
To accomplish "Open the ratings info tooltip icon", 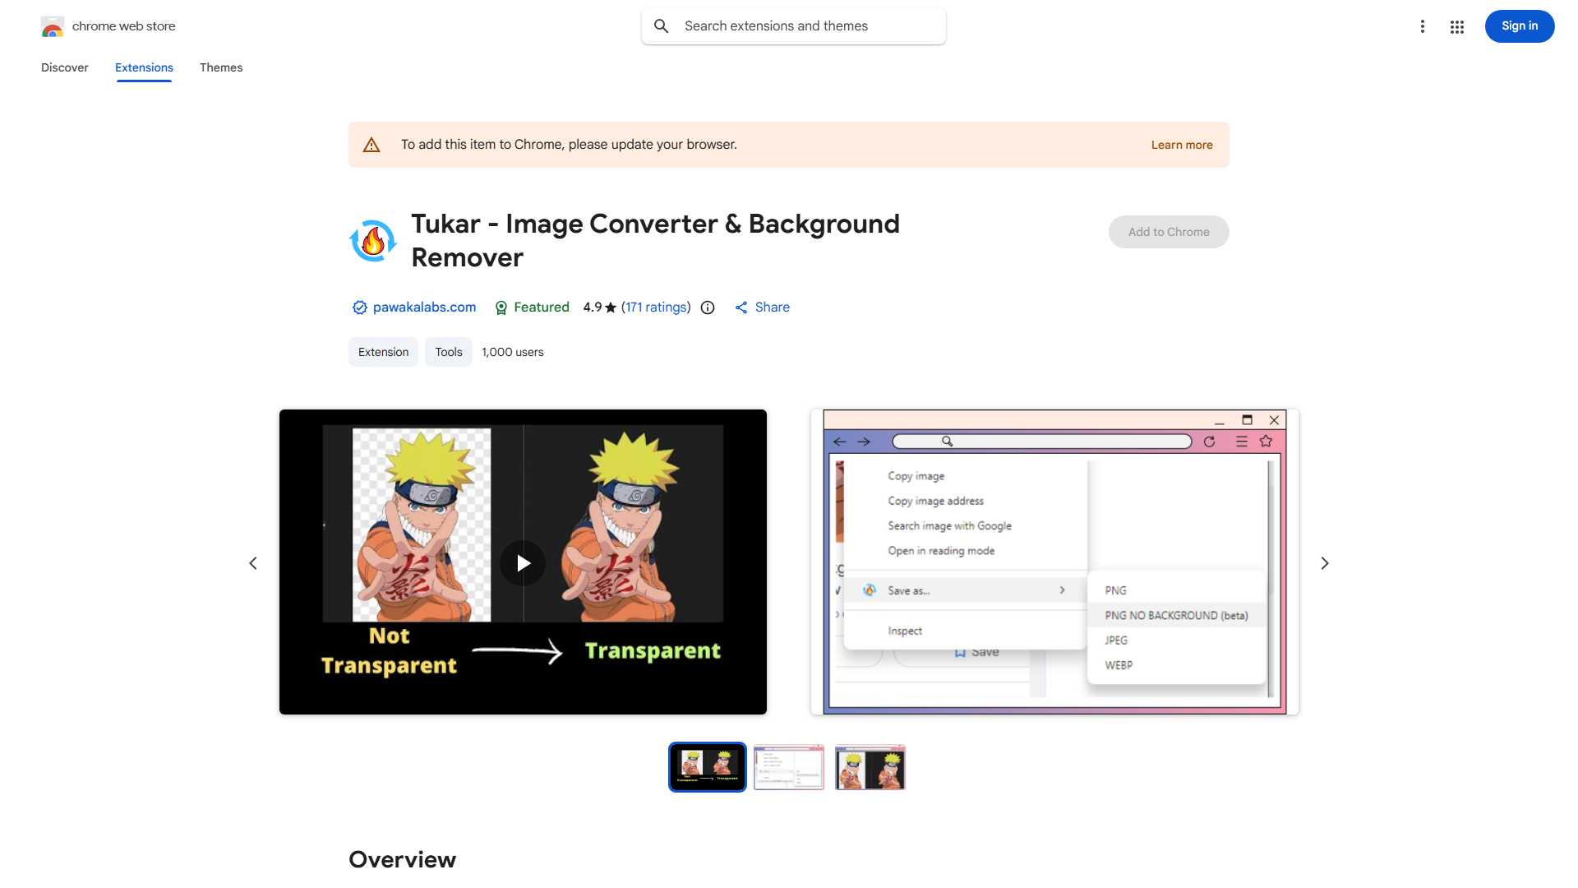I will tap(708, 307).
